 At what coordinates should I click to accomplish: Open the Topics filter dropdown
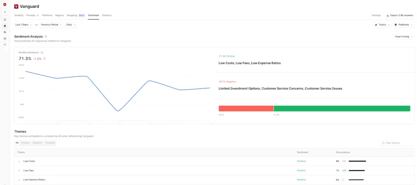click(x=382, y=25)
